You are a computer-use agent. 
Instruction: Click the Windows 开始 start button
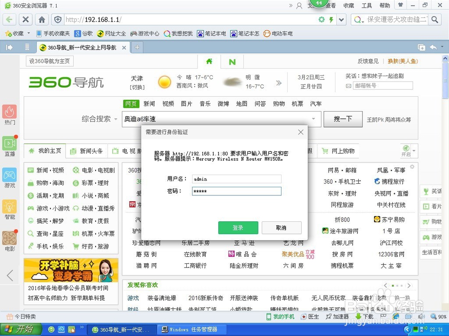[21, 329]
